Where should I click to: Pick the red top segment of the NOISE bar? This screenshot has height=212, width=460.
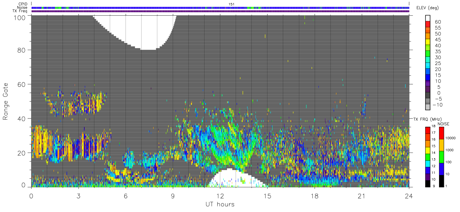[x=442, y=133]
